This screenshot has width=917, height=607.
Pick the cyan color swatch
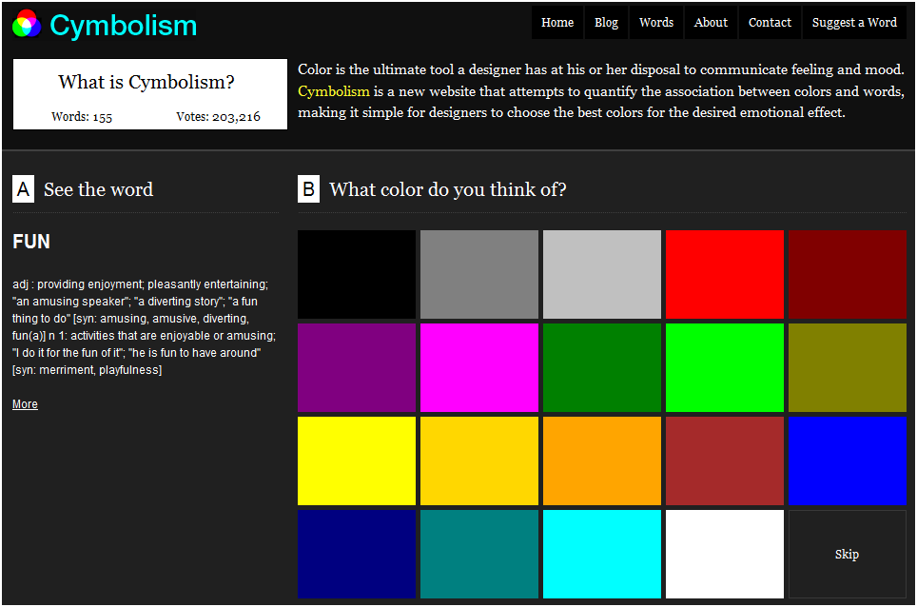[x=602, y=554]
